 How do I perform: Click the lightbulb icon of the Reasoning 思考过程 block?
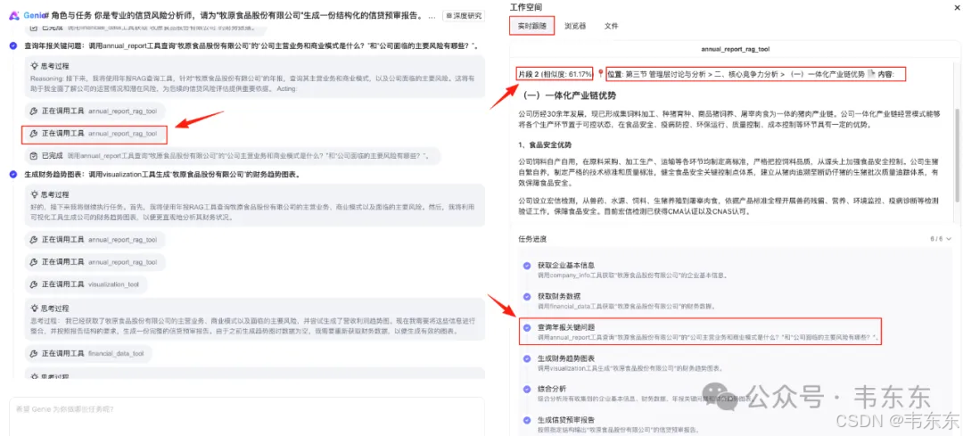coord(35,66)
